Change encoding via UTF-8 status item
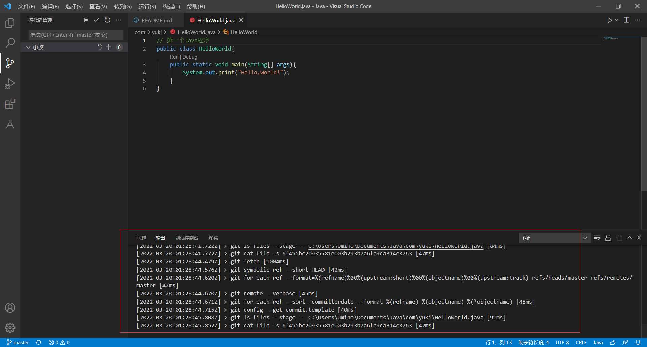The width and height of the screenshot is (647, 347). click(x=562, y=342)
